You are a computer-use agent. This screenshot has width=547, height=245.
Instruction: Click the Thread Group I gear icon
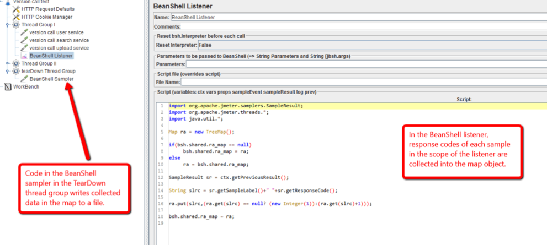coord(16,25)
